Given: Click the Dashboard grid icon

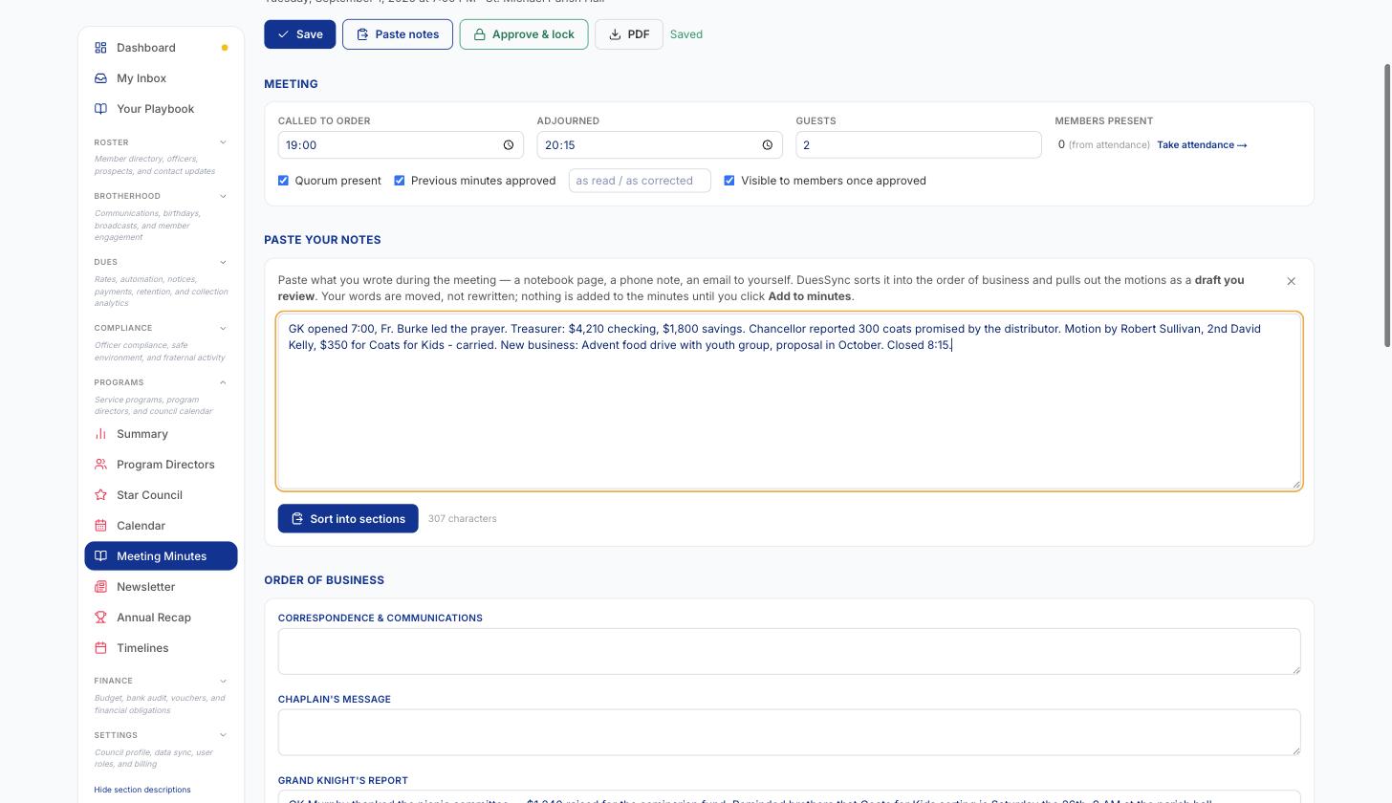Looking at the screenshot, I should pyautogui.click(x=100, y=48).
